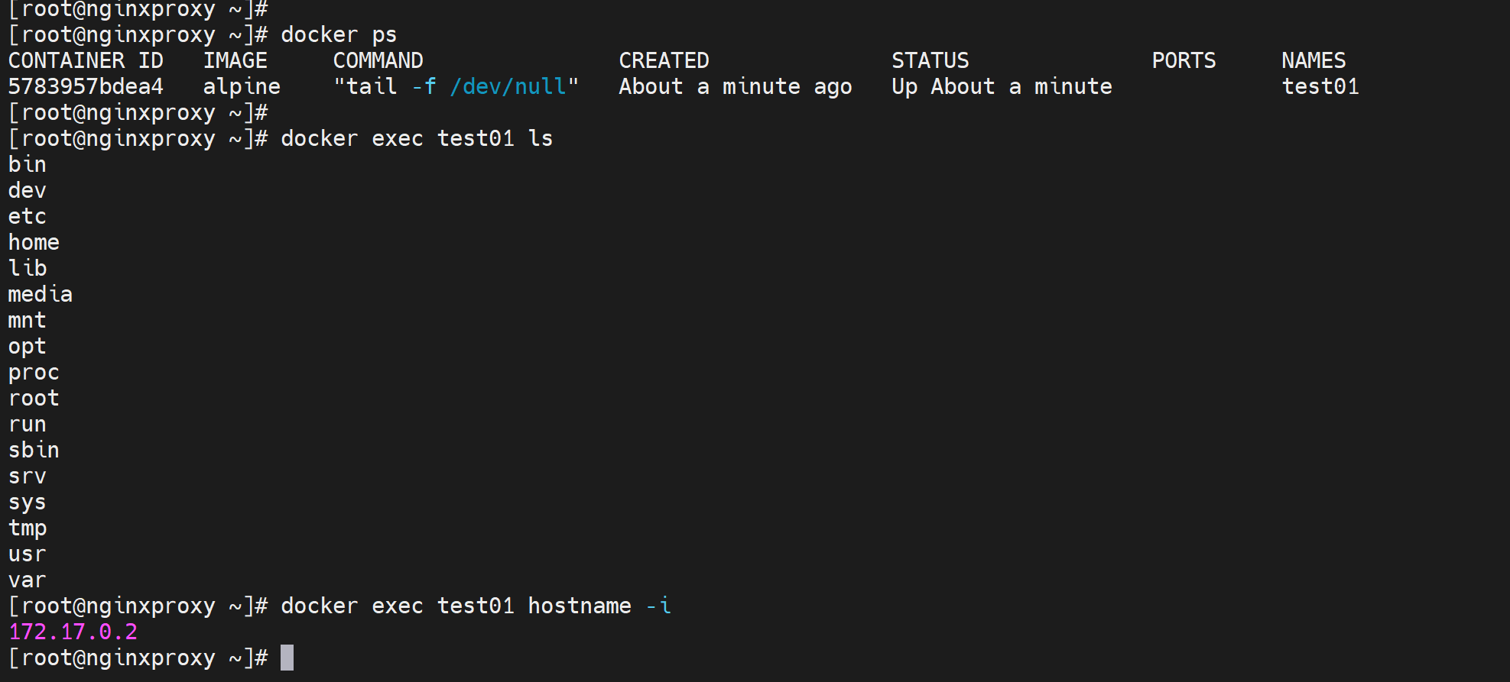Viewport: 1510px width, 682px height.
Task: Click the terminal cursor block at the prompt
Action: 287,658
